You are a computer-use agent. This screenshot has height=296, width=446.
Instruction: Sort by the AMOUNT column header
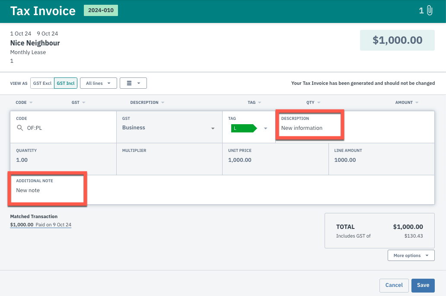407,102
